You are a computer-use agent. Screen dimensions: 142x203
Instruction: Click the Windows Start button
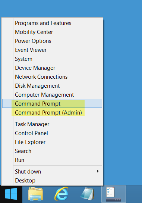point(11,194)
